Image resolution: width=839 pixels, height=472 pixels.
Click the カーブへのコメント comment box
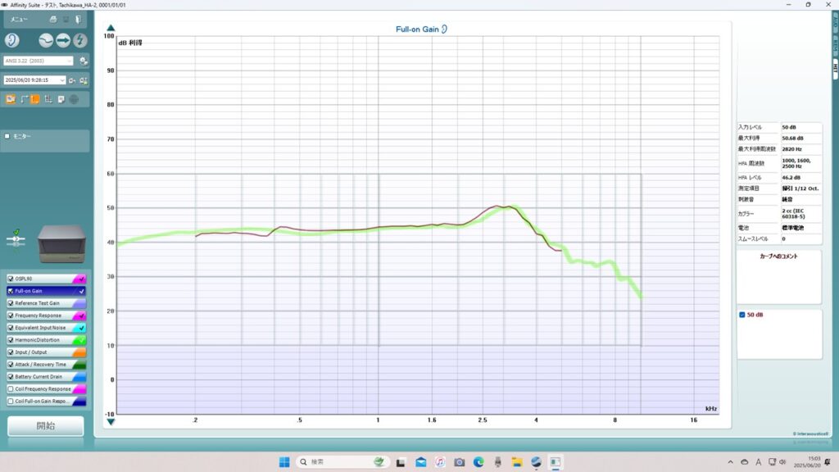[x=779, y=277]
